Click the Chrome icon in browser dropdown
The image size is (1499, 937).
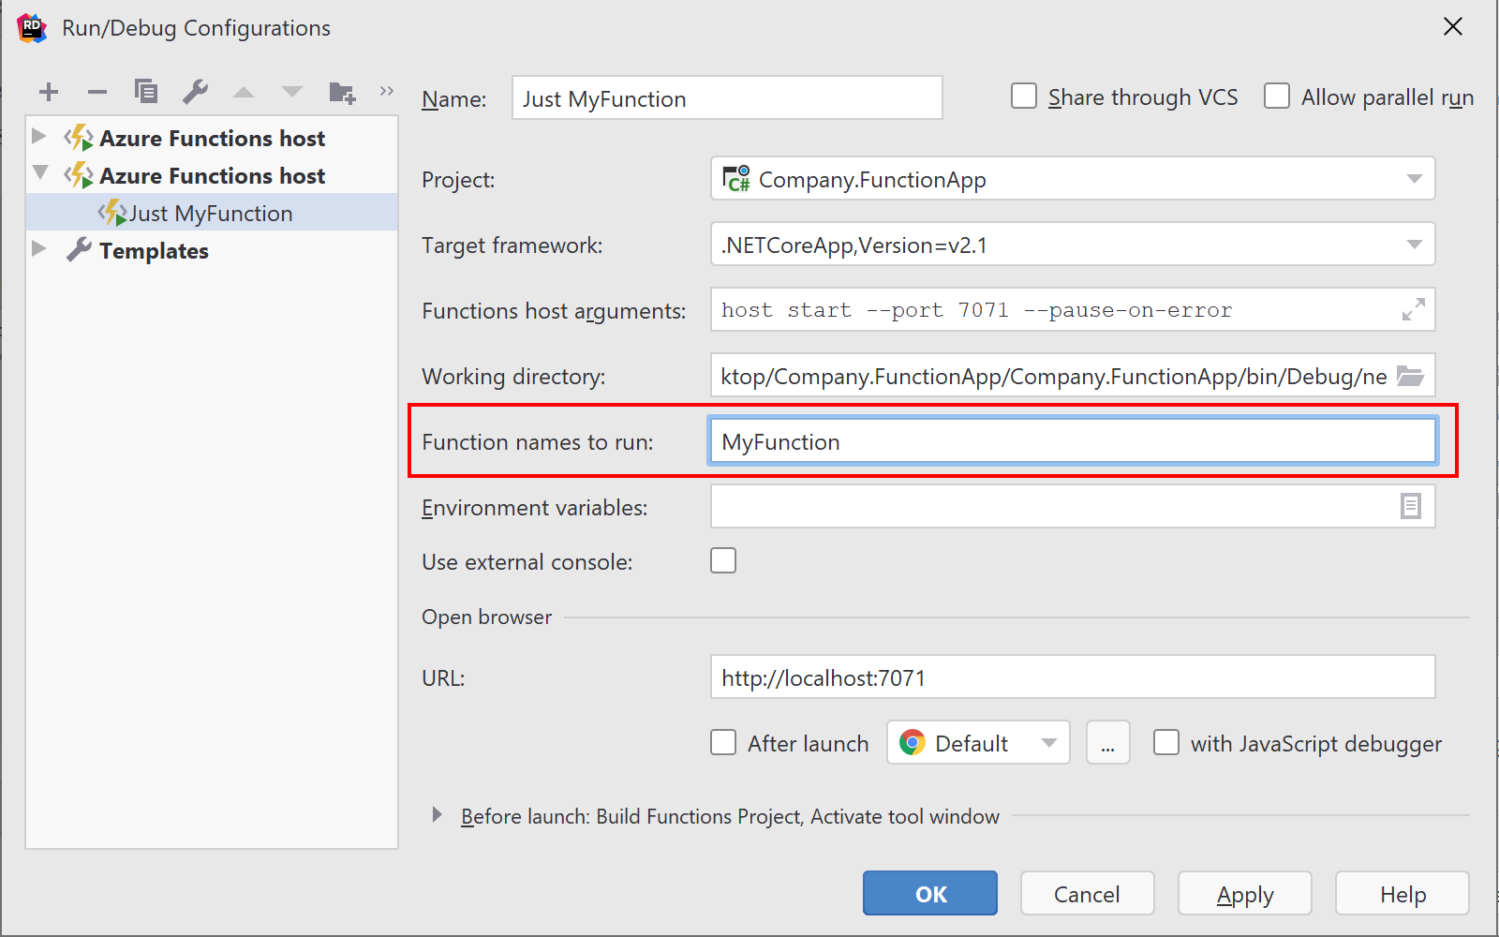(912, 743)
